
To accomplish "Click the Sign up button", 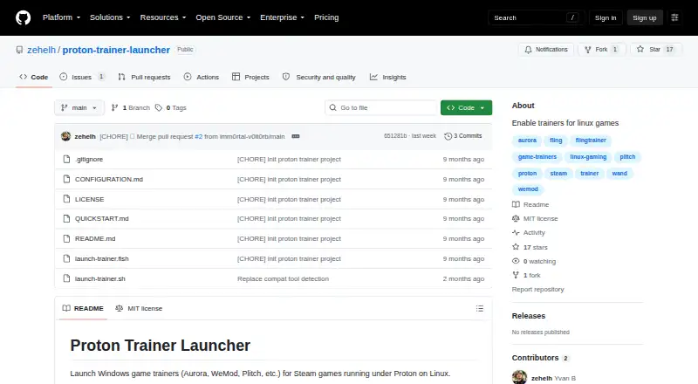I will tap(645, 17).
